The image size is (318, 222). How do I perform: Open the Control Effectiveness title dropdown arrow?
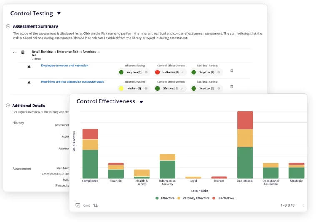[141, 102]
